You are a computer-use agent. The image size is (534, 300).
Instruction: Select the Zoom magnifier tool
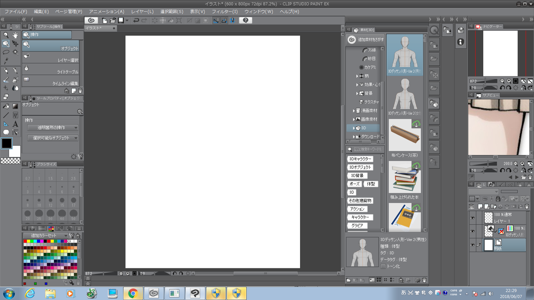(x=6, y=35)
